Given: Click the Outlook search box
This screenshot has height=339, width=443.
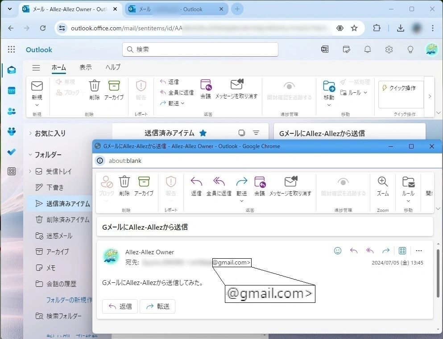Looking at the screenshot, I should pyautogui.click(x=200, y=50).
